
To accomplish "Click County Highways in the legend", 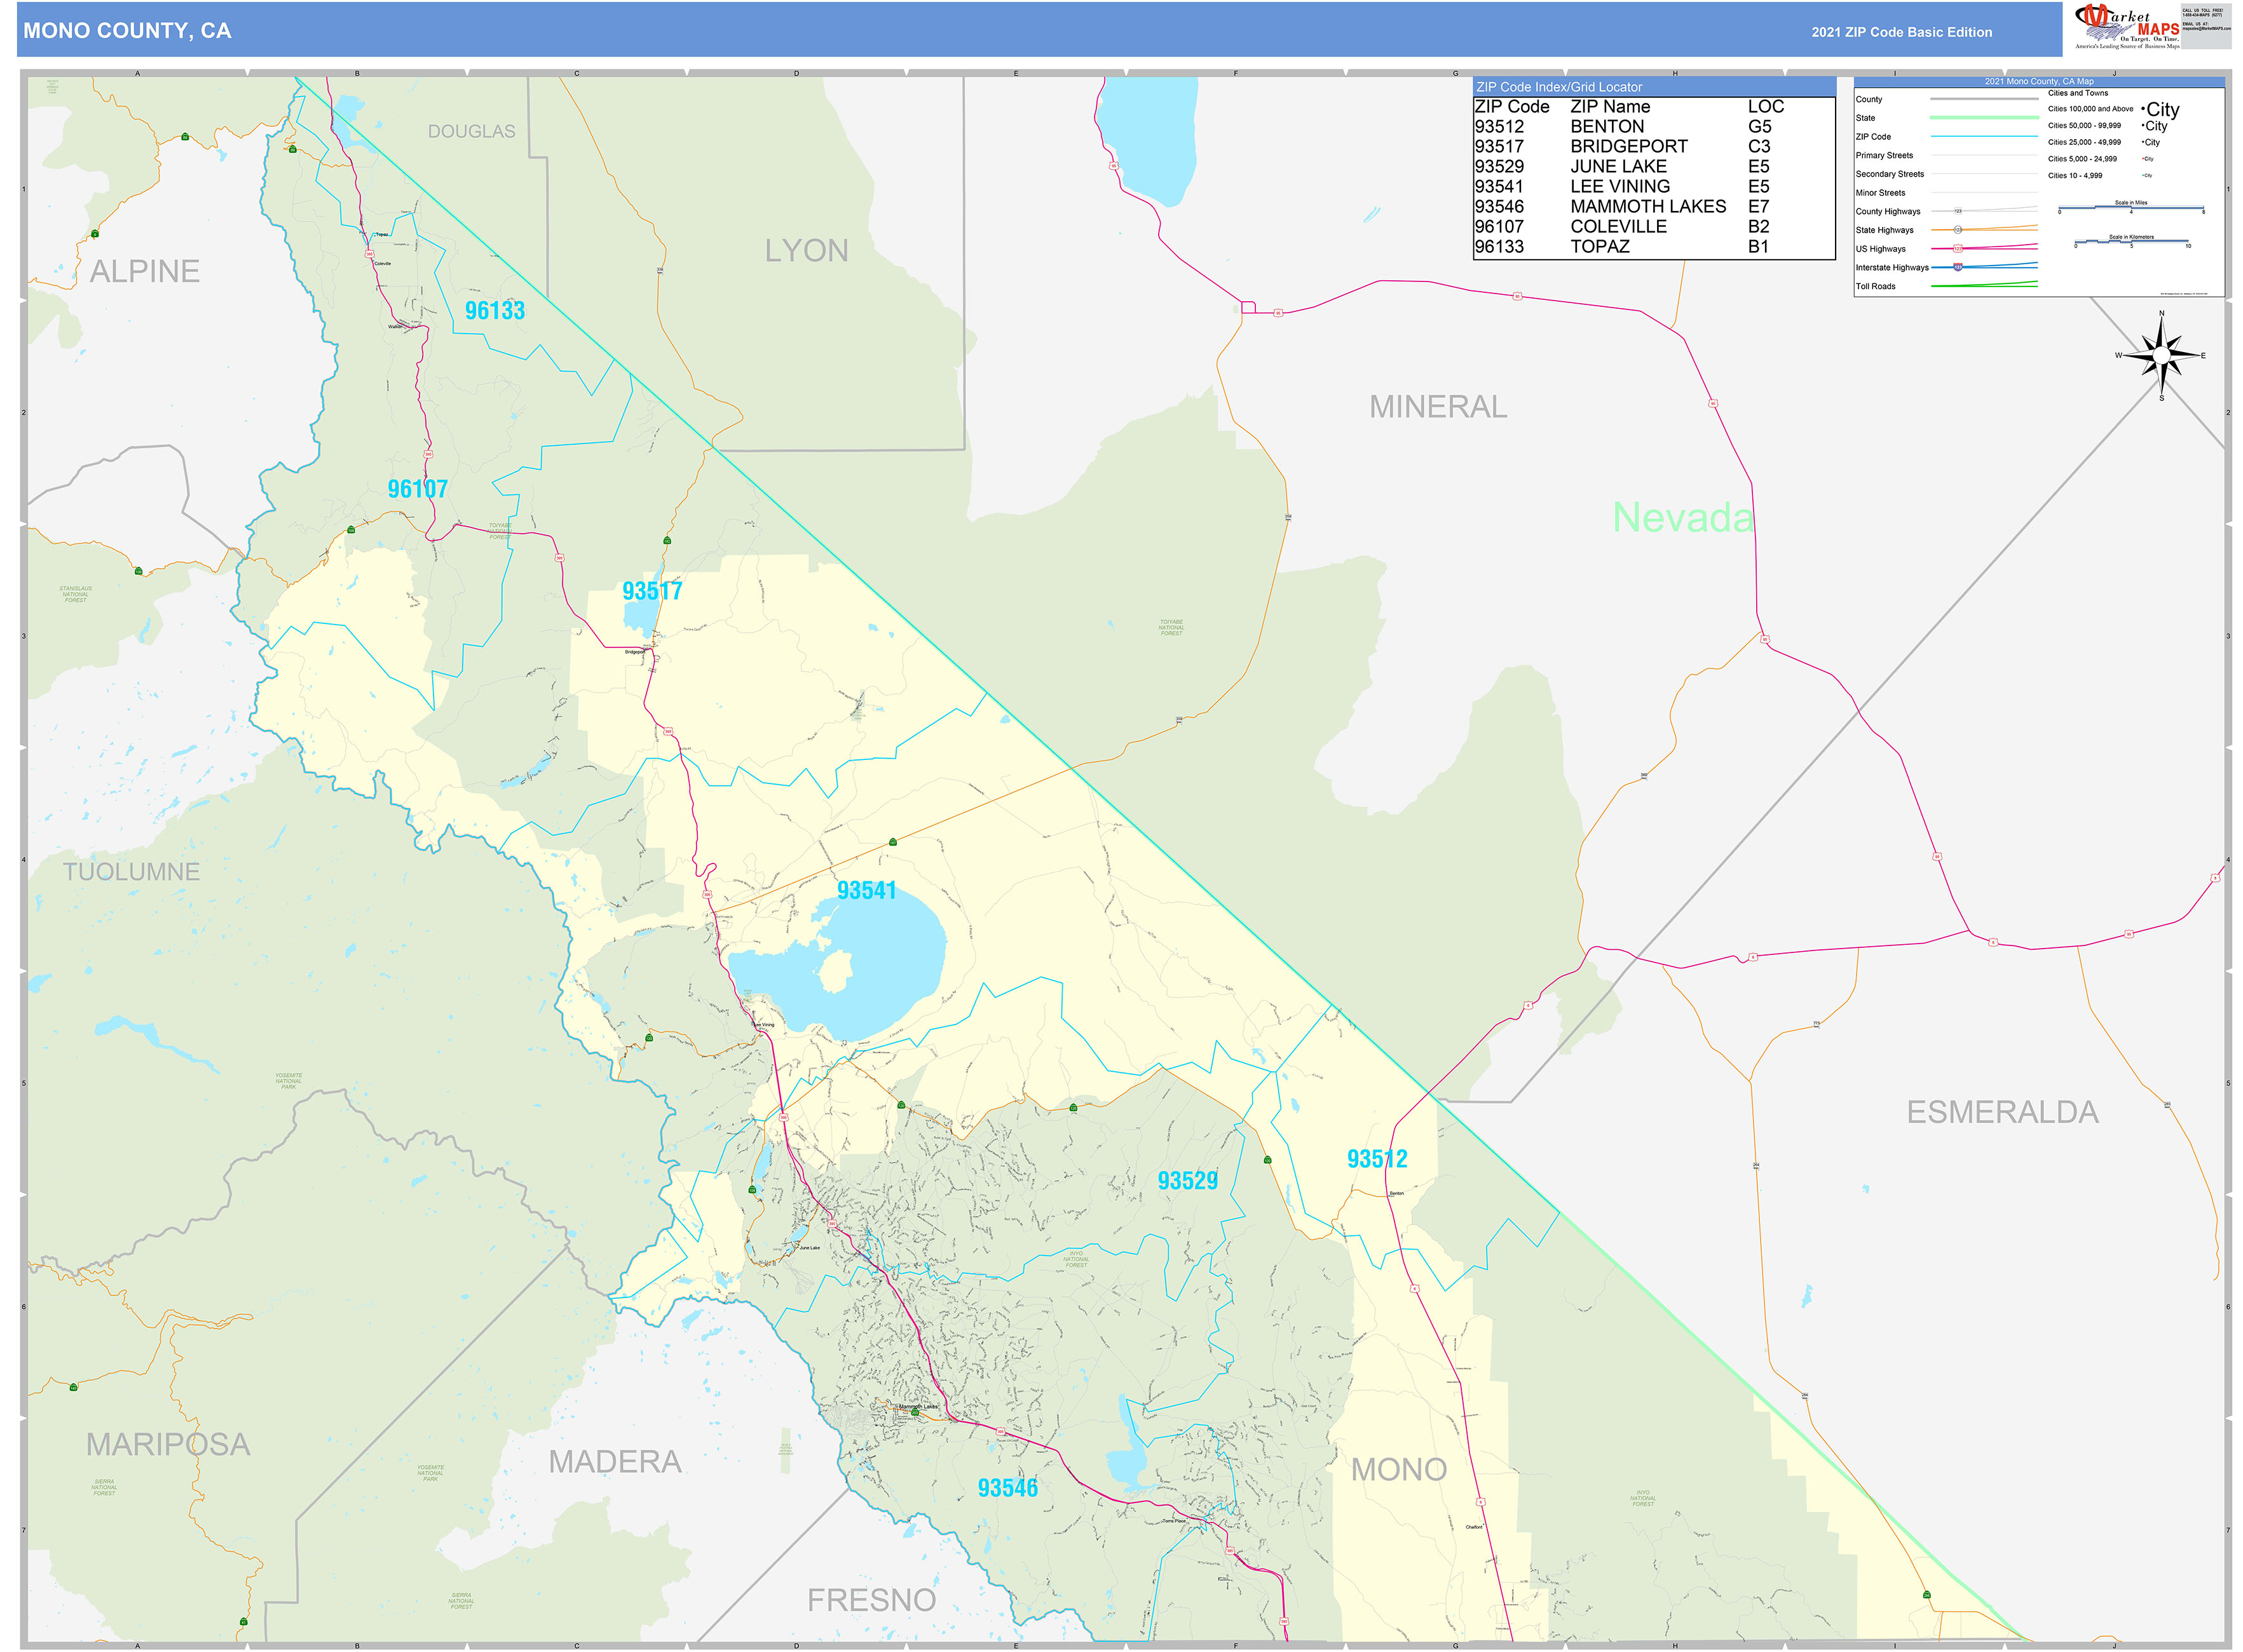I will (x=1888, y=212).
